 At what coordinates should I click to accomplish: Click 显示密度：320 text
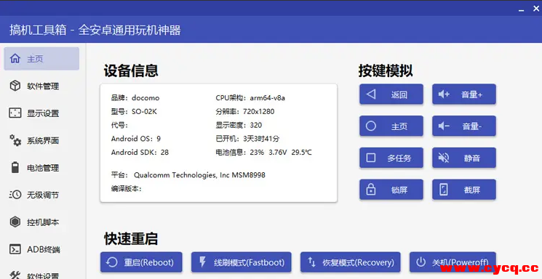coord(239,125)
